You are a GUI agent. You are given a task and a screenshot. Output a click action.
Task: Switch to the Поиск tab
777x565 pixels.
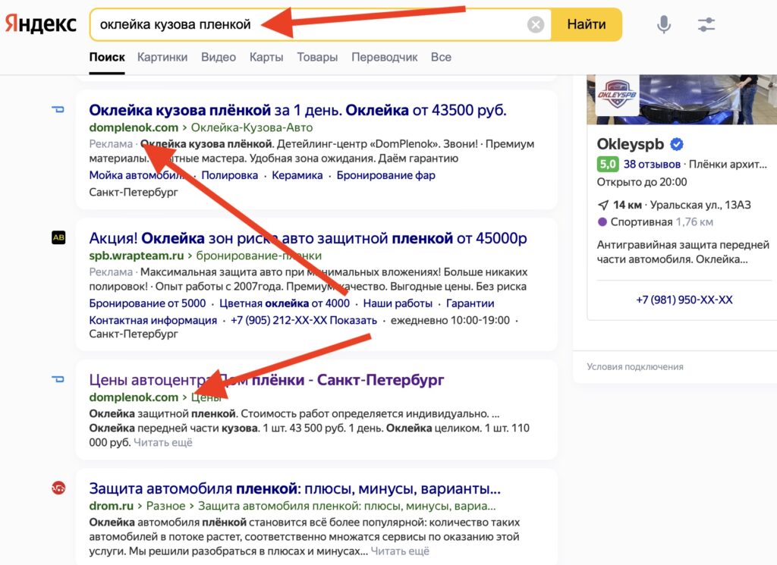pyautogui.click(x=107, y=57)
